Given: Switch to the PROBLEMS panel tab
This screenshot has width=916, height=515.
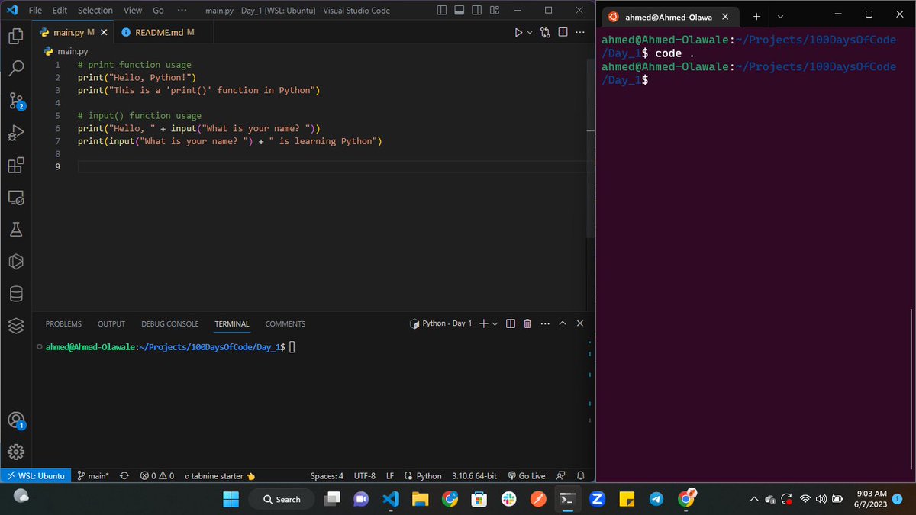Looking at the screenshot, I should coord(63,323).
